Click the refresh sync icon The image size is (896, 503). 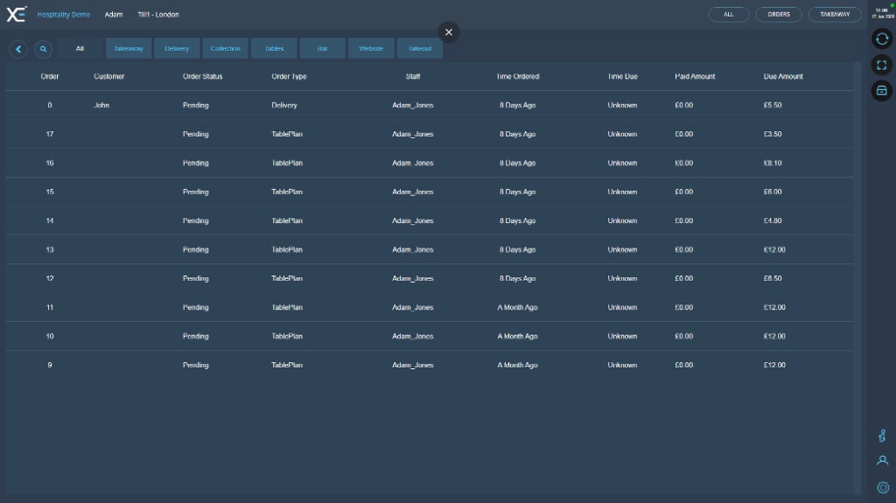coord(882,38)
